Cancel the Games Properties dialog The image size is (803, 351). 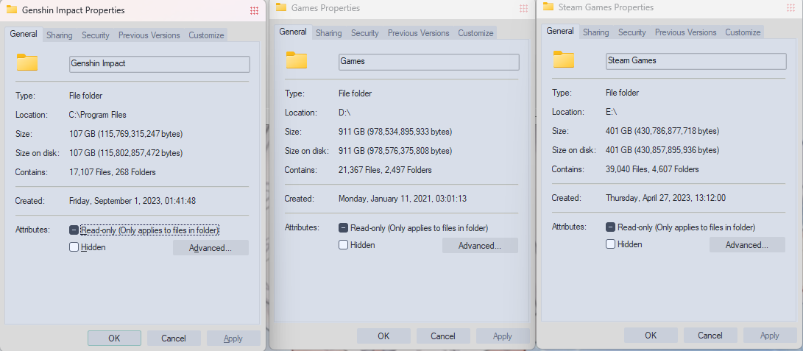[x=443, y=336]
